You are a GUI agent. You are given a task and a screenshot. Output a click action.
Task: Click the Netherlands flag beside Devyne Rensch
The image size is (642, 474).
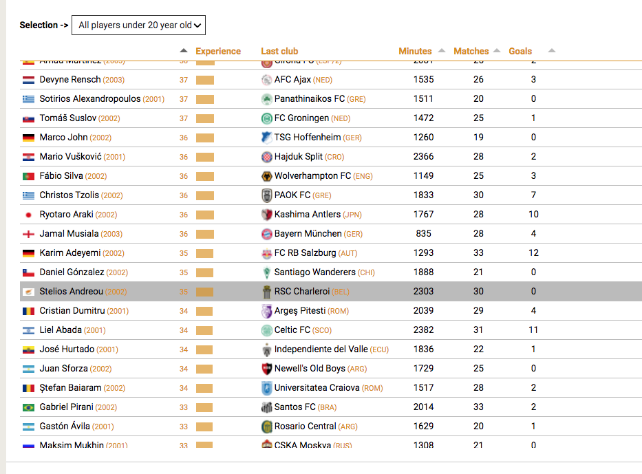click(x=28, y=80)
